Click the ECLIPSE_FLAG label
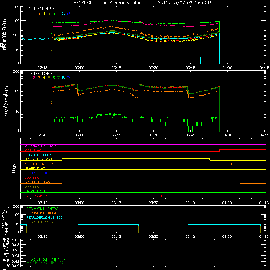The image size is (270, 270). [37, 173]
